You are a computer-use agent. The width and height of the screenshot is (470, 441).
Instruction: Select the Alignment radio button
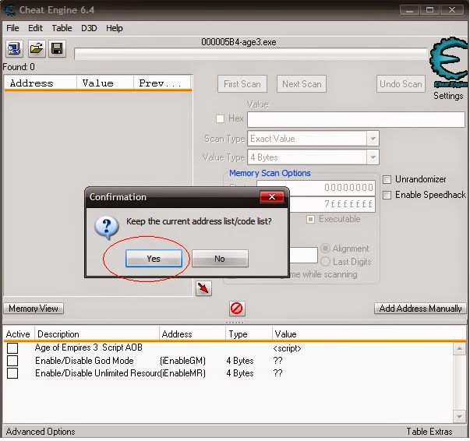pyautogui.click(x=325, y=249)
